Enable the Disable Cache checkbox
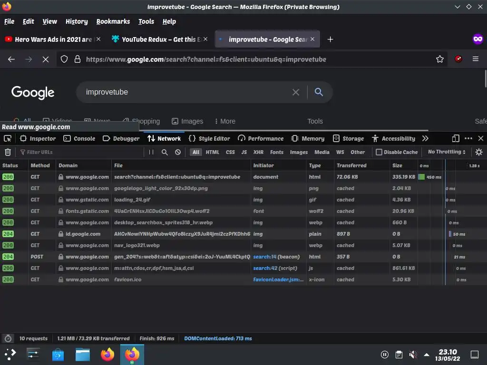The height and width of the screenshot is (365, 487). 379,152
